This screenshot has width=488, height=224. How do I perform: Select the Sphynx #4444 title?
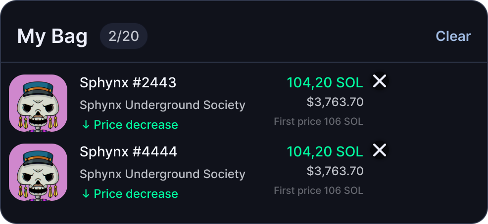[x=128, y=151]
